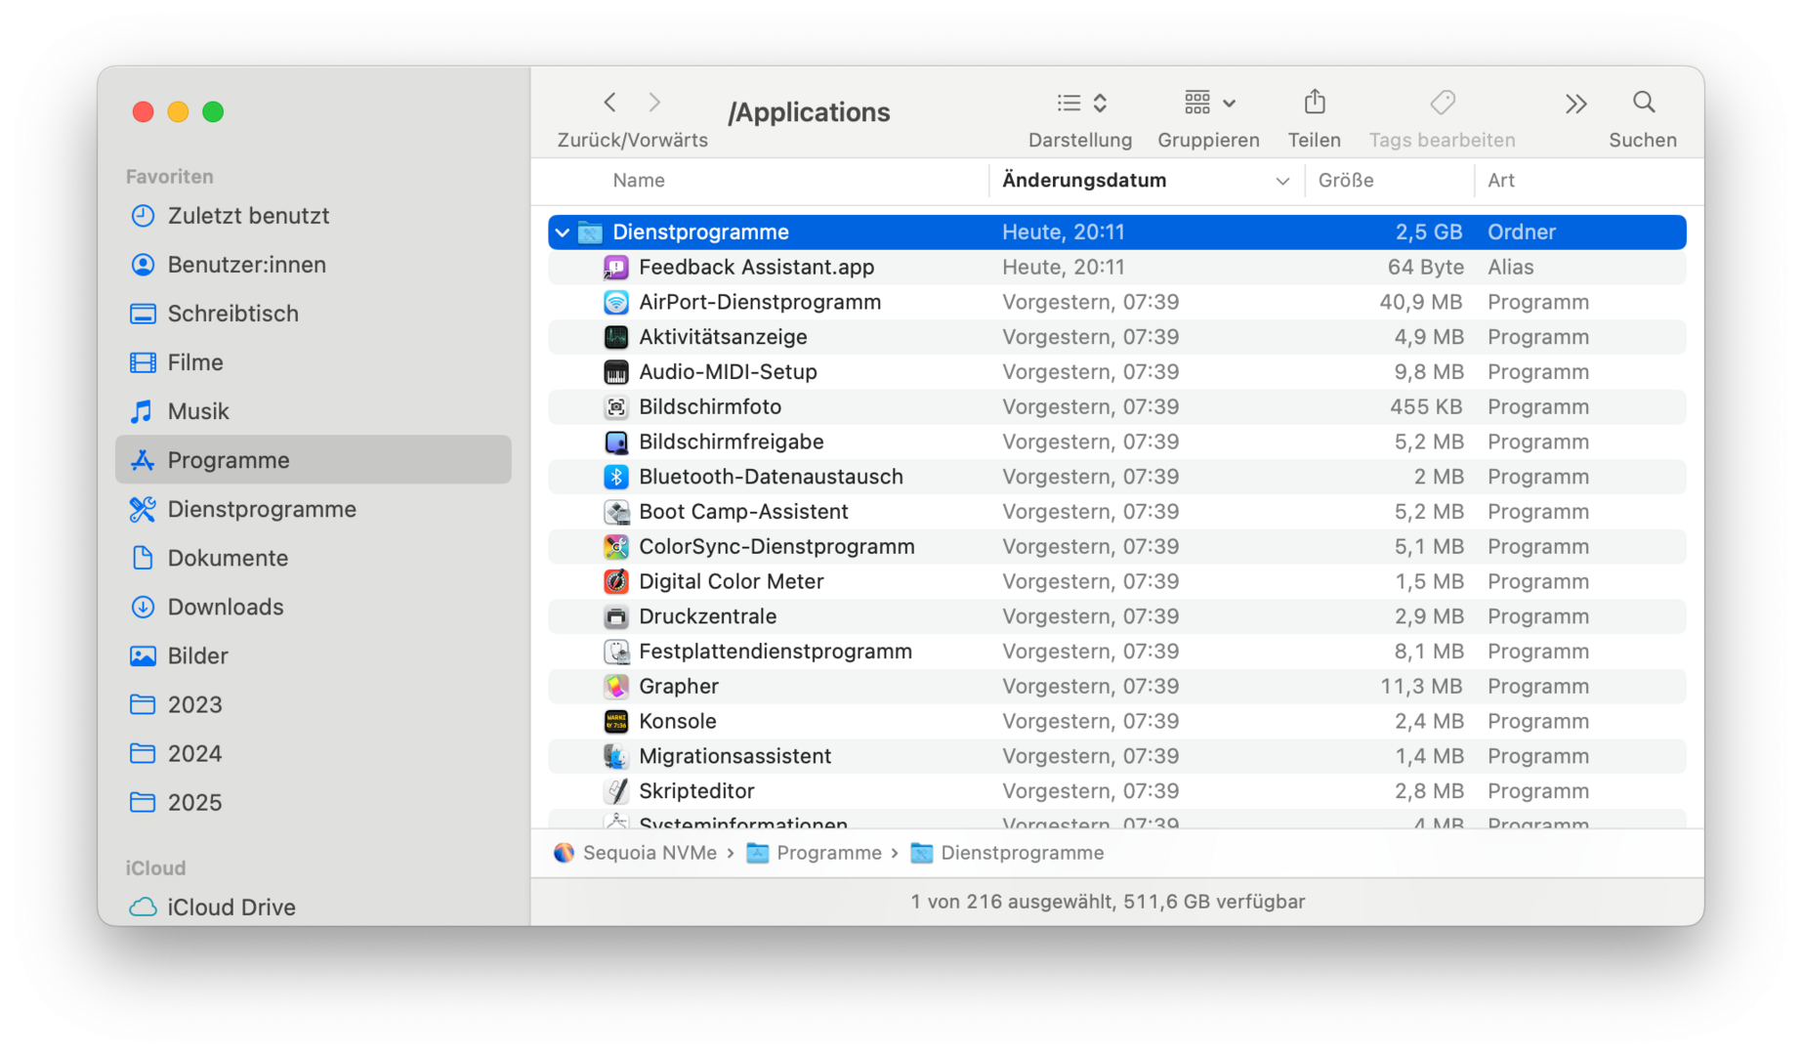Click the Grapher app icon
The height and width of the screenshot is (1055, 1802).
[616, 687]
